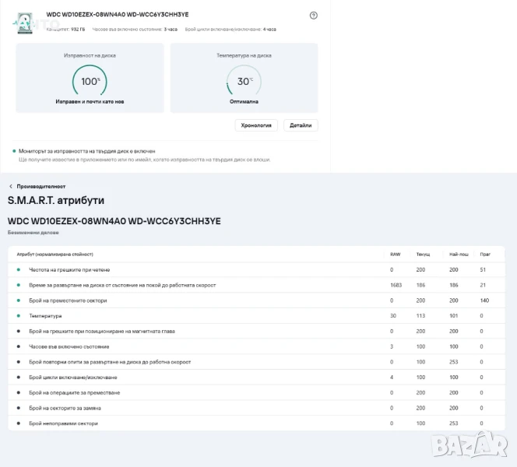This screenshot has width=517, height=467.
Task: Click the green monitor status dot indicator
Action: pos(14,151)
